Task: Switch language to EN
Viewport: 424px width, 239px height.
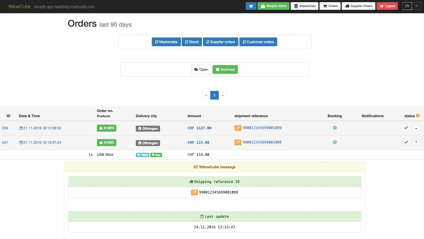Action: [x=407, y=6]
